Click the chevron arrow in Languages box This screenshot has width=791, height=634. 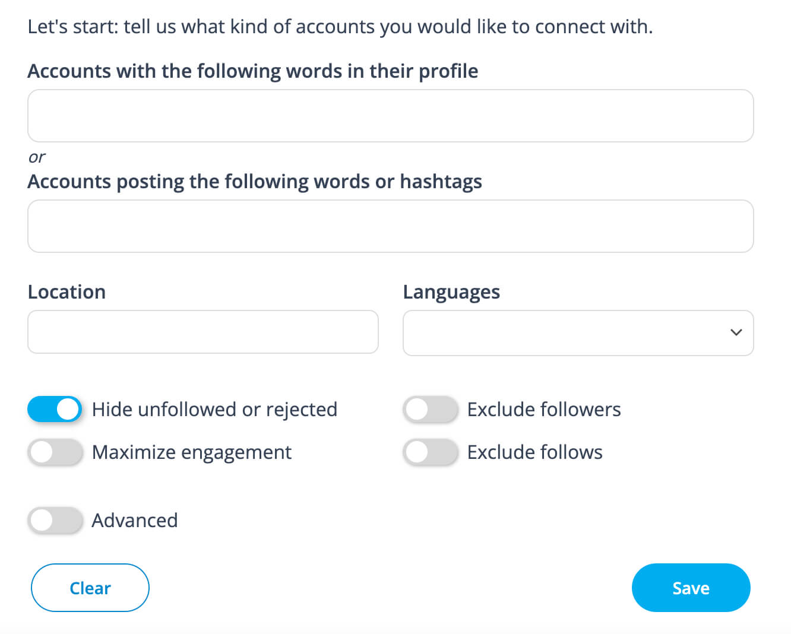click(736, 332)
